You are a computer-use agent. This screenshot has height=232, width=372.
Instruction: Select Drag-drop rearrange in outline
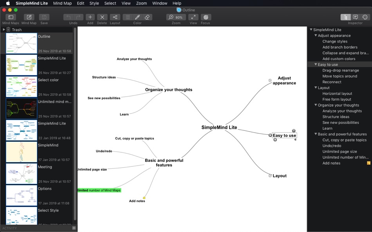340,70
